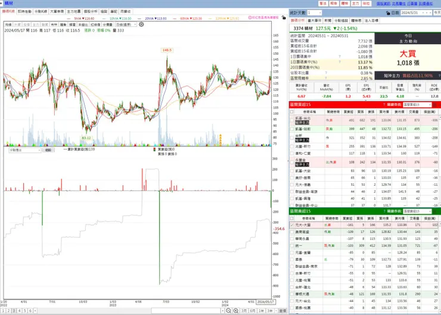Image resolution: width=441 pixels, height=315 pixels.
Task: Click the 分價量 indicator button
Action: [107, 25]
